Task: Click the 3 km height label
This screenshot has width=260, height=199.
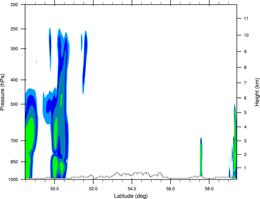Action: point(245,141)
